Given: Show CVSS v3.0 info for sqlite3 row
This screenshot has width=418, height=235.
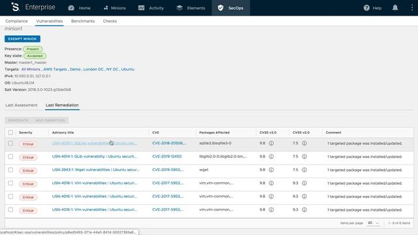Looking at the screenshot, I should click(271, 144).
